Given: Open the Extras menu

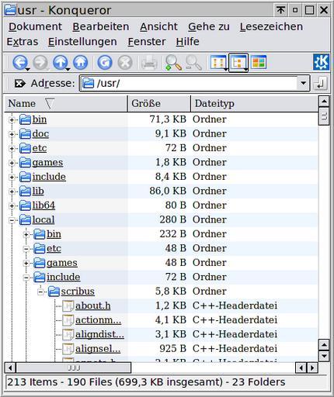Looking at the screenshot, I should pos(23,42).
